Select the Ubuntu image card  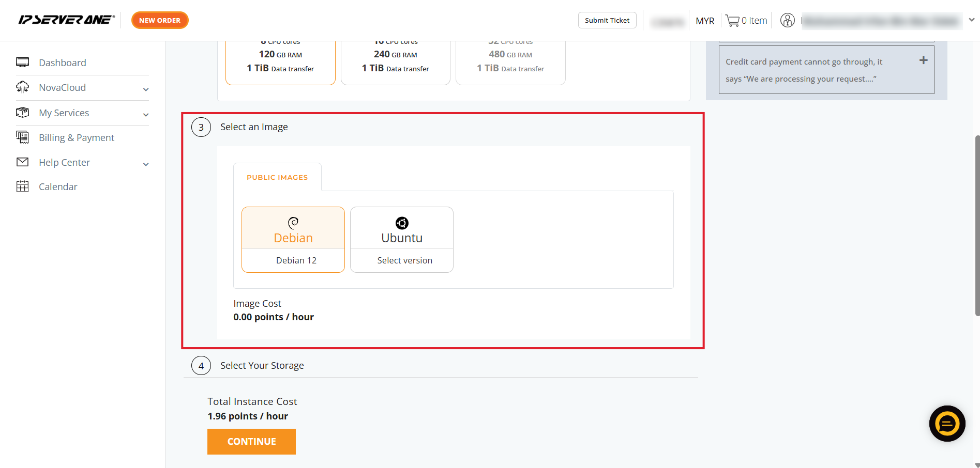pyautogui.click(x=402, y=240)
